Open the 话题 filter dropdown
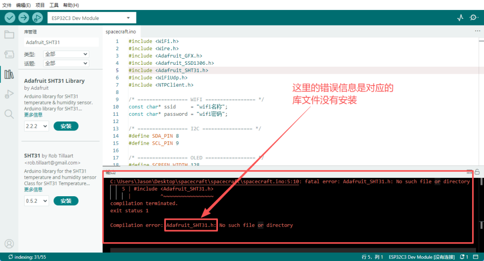The width and height of the screenshot is (484, 261). click(66, 63)
